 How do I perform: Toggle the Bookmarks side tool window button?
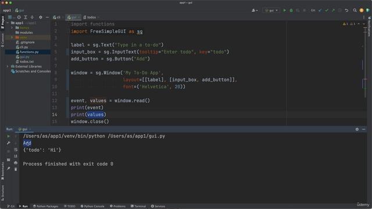point(2,171)
